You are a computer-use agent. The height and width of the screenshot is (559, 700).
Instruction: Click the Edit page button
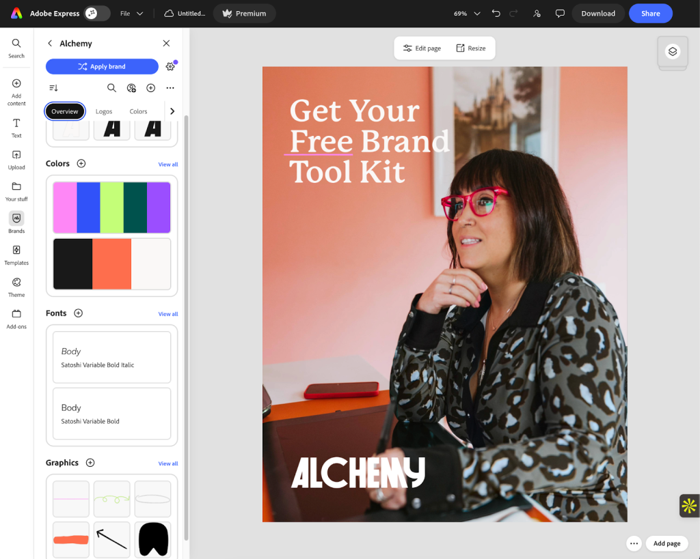pos(422,48)
